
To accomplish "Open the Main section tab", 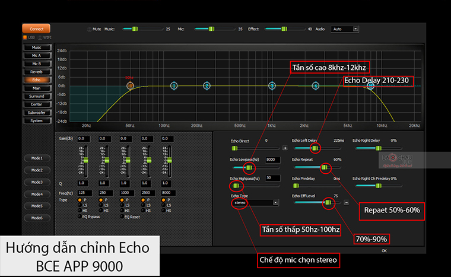I will click(37, 88).
